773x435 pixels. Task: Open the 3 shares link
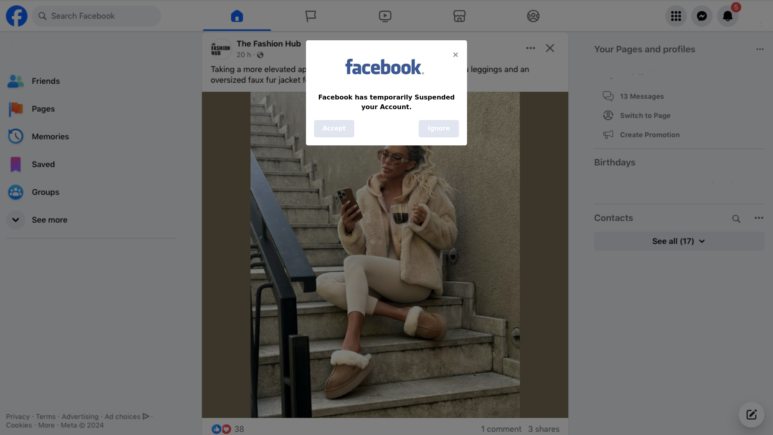coord(544,429)
